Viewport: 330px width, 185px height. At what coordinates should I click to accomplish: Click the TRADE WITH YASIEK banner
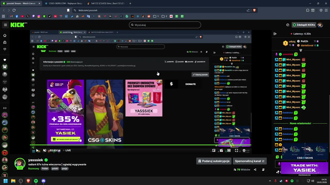(x=304, y=168)
